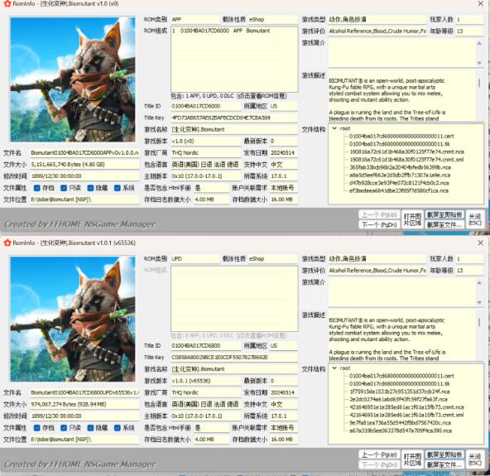Image resolution: width=490 pixels, height=476 pixels.
Task: Click 游戏描述 scrollbar thumb in bottom window
Action: click(479, 322)
